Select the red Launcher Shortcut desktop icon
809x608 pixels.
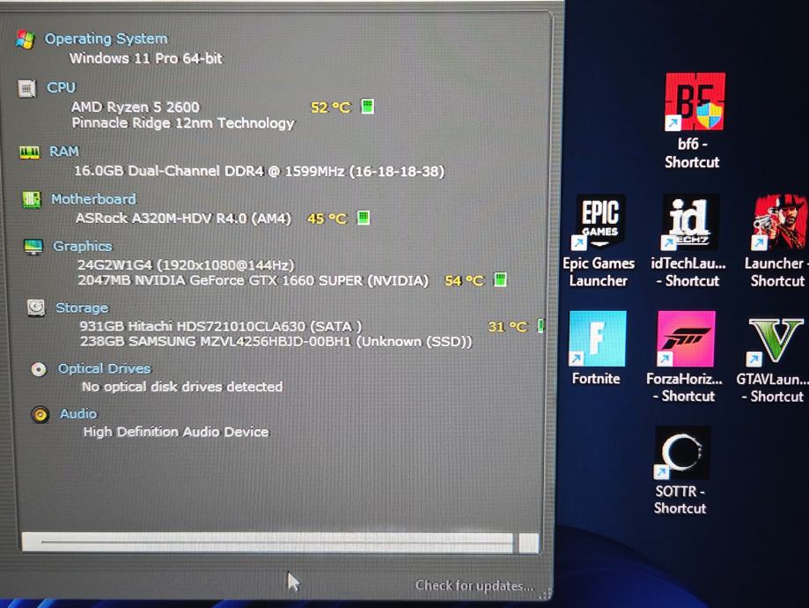click(x=776, y=241)
